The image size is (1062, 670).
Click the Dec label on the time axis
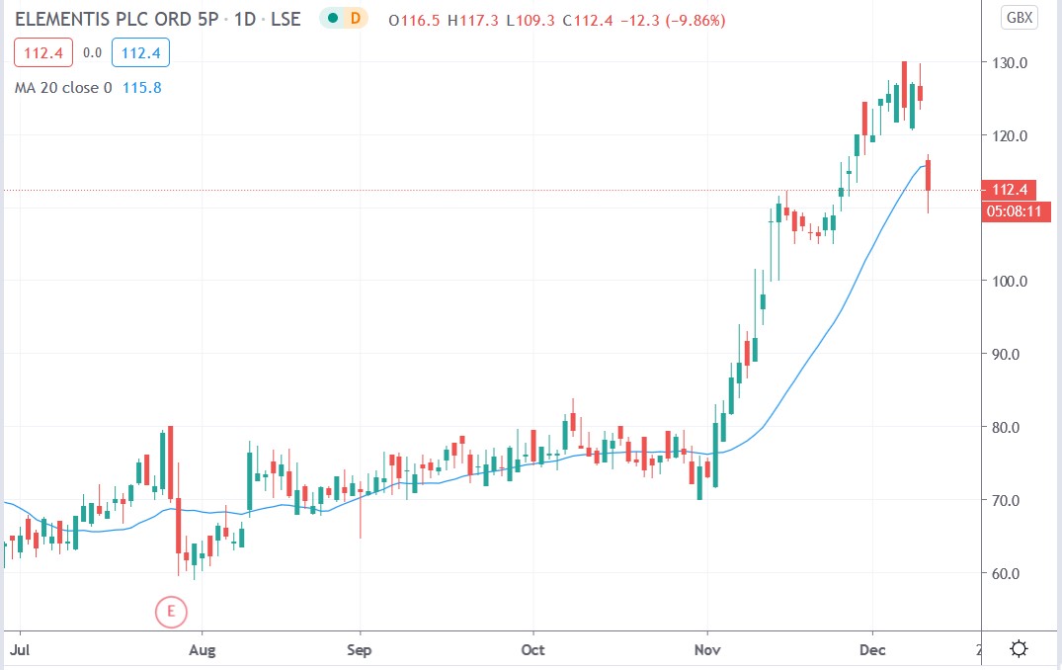click(873, 650)
